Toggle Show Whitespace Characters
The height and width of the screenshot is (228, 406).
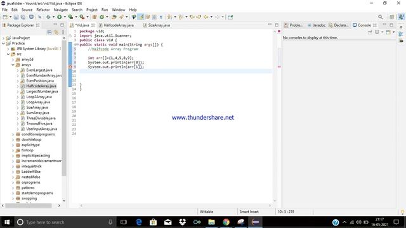[x=161, y=17]
